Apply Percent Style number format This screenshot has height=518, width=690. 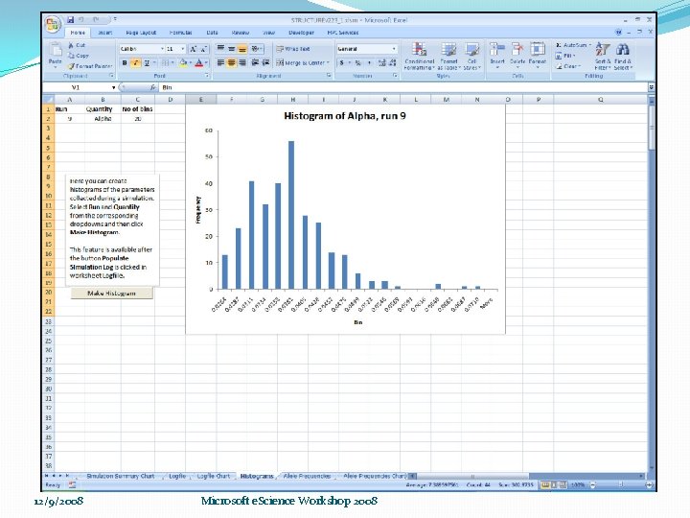tap(358, 63)
